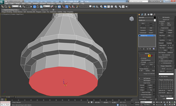The height and width of the screenshot is (106, 176).
Task: Open the Material Editor icon
Action: (116, 7)
